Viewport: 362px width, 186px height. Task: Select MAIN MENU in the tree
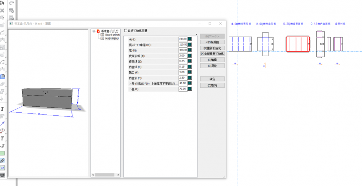(112, 38)
